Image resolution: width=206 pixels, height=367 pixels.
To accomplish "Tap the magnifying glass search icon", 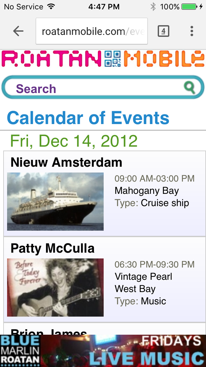I will (x=190, y=88).
